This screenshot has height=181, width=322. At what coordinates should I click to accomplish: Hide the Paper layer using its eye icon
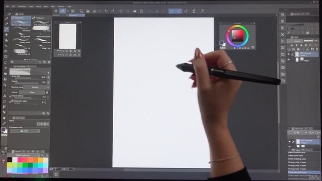(x=289, y=59)
